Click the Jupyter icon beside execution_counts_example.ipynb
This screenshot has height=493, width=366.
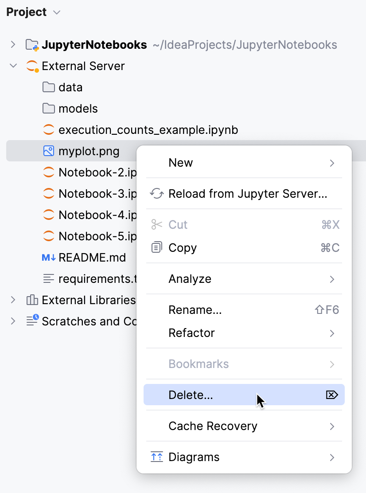tap(48, 130)
